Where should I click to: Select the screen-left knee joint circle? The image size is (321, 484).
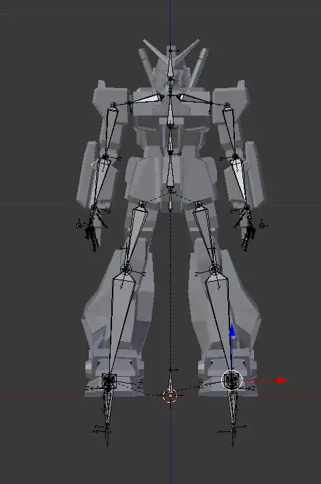click(x=125, y=269)
